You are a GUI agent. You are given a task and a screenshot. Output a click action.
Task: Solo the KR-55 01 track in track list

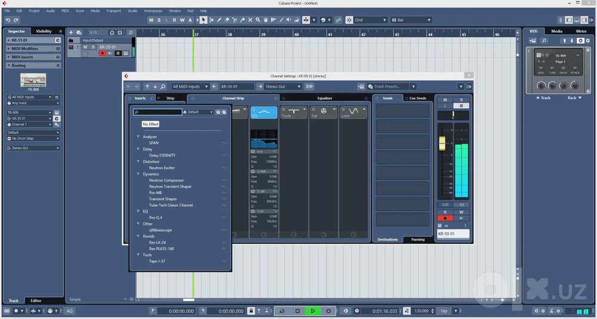click(93, 47)
